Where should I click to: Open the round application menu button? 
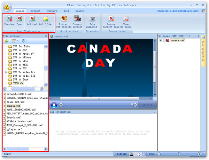7,7
